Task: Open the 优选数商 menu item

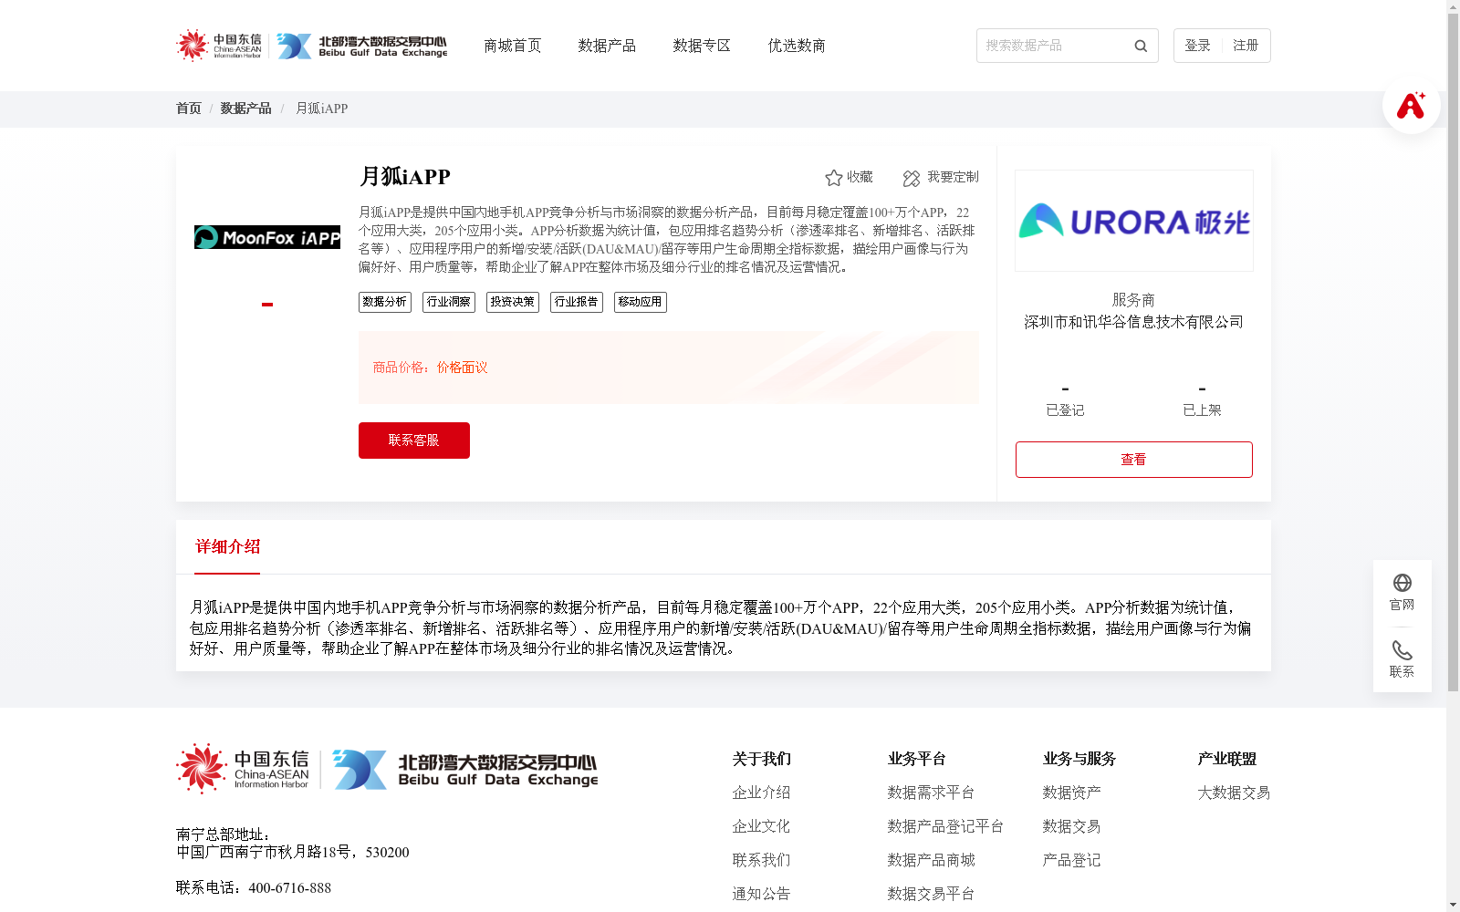Action: point(797,46)
